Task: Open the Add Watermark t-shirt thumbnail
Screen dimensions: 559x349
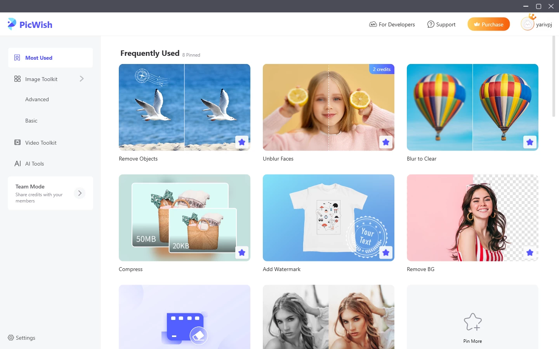Action: tap(328, 218)
